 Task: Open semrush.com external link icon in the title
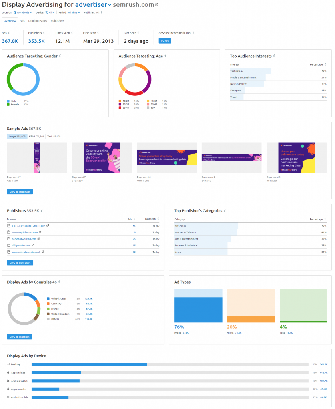[x=156, y=4]
